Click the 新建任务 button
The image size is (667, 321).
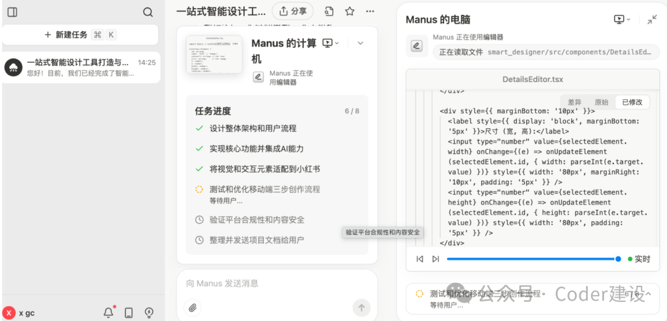pyautogui.click(x=80, y=35)
